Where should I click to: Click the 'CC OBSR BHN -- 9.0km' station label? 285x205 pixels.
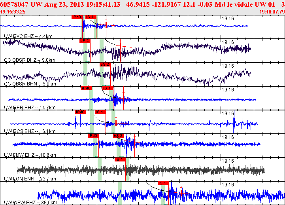point(30,84)
